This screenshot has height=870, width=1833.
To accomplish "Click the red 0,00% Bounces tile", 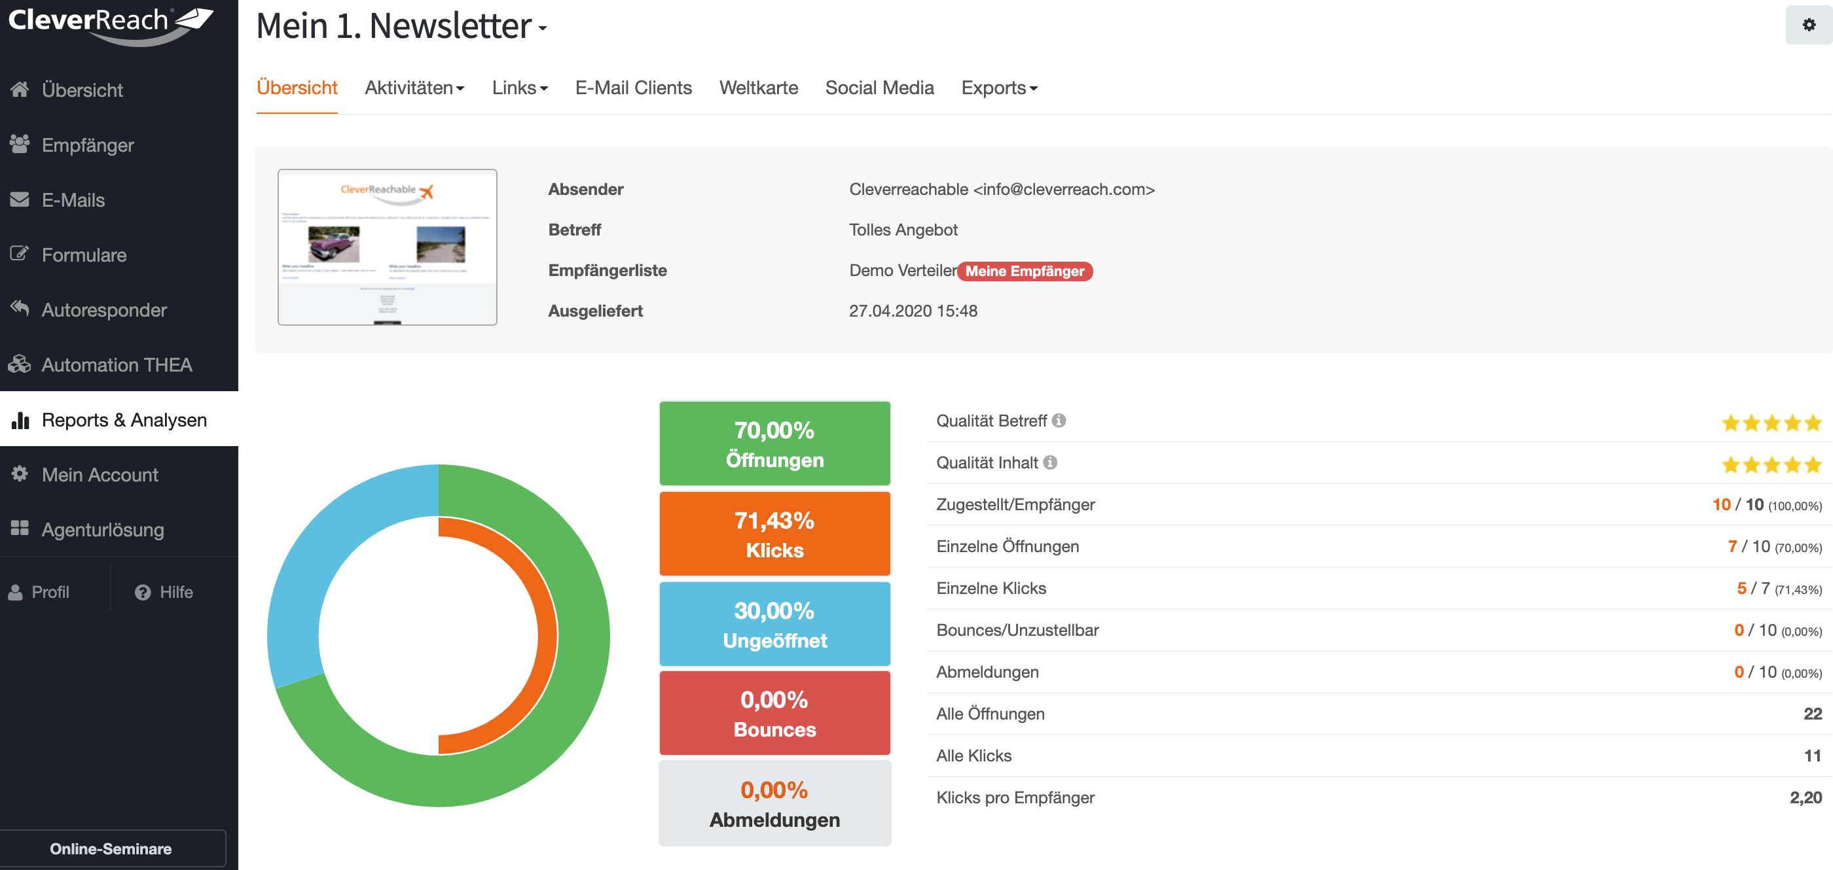I will pyautogui.click(x=774, y=713).
